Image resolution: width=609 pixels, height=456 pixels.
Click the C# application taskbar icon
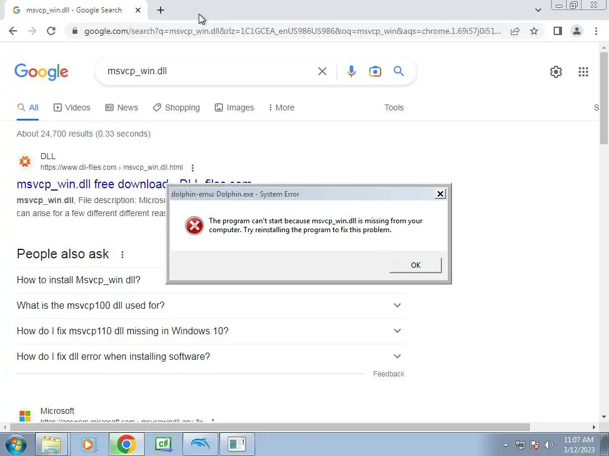pyautogui.click(x=163, y=444)
